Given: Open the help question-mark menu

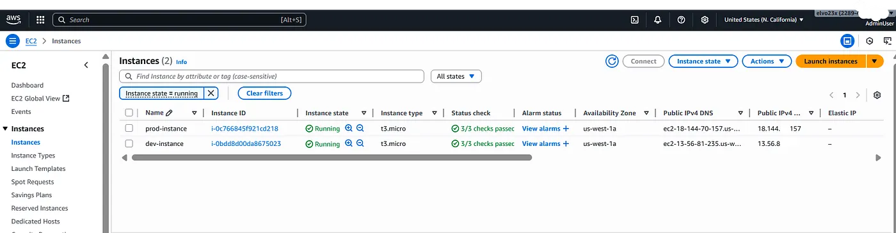Looking at the screenshot, I should coord(681,20).
